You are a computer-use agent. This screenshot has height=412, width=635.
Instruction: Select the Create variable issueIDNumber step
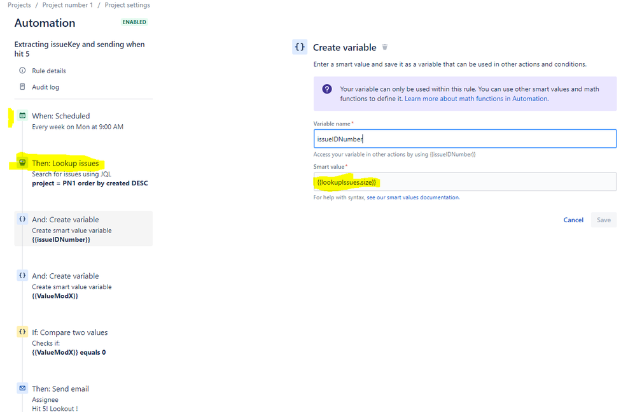pos(83,229)
